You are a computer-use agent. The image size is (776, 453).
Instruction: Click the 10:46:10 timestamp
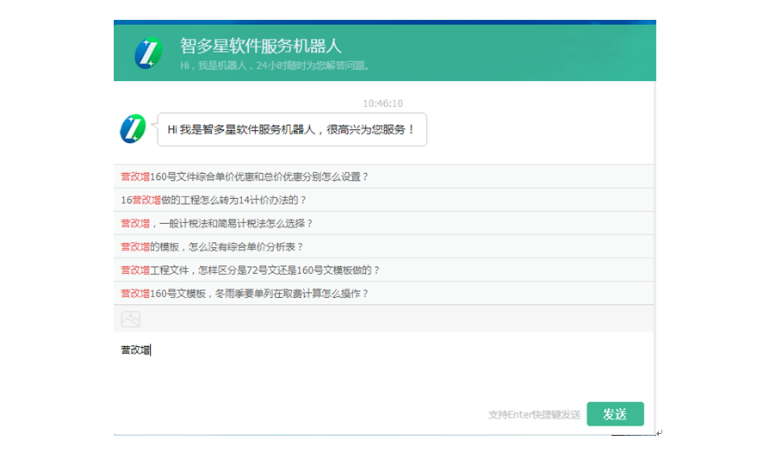coord(382,103)
